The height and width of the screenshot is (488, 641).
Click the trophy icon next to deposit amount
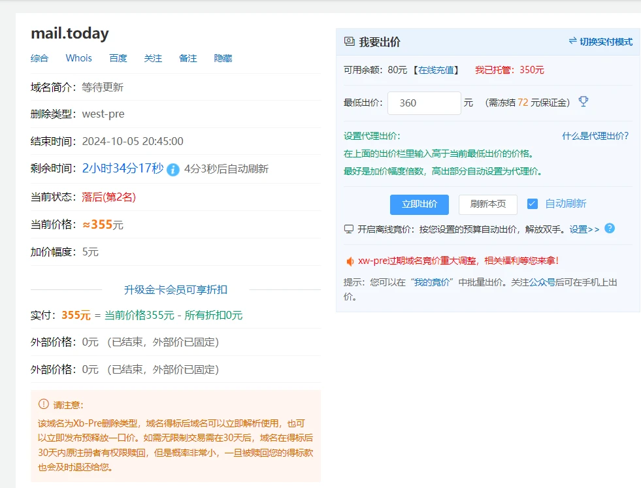(x=583, y=102)
